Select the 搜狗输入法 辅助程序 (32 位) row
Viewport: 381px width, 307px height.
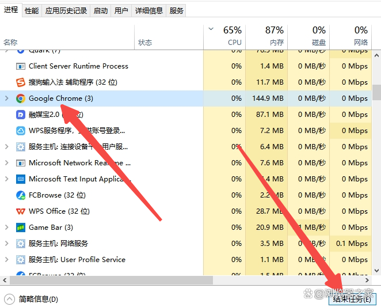click(186, 82)
